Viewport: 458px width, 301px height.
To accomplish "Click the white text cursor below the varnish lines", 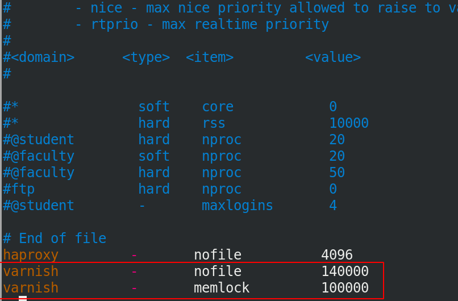I will point(23,298).
